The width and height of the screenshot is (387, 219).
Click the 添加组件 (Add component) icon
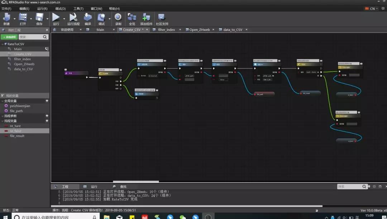pyautogui.click(x=146, y=17)
